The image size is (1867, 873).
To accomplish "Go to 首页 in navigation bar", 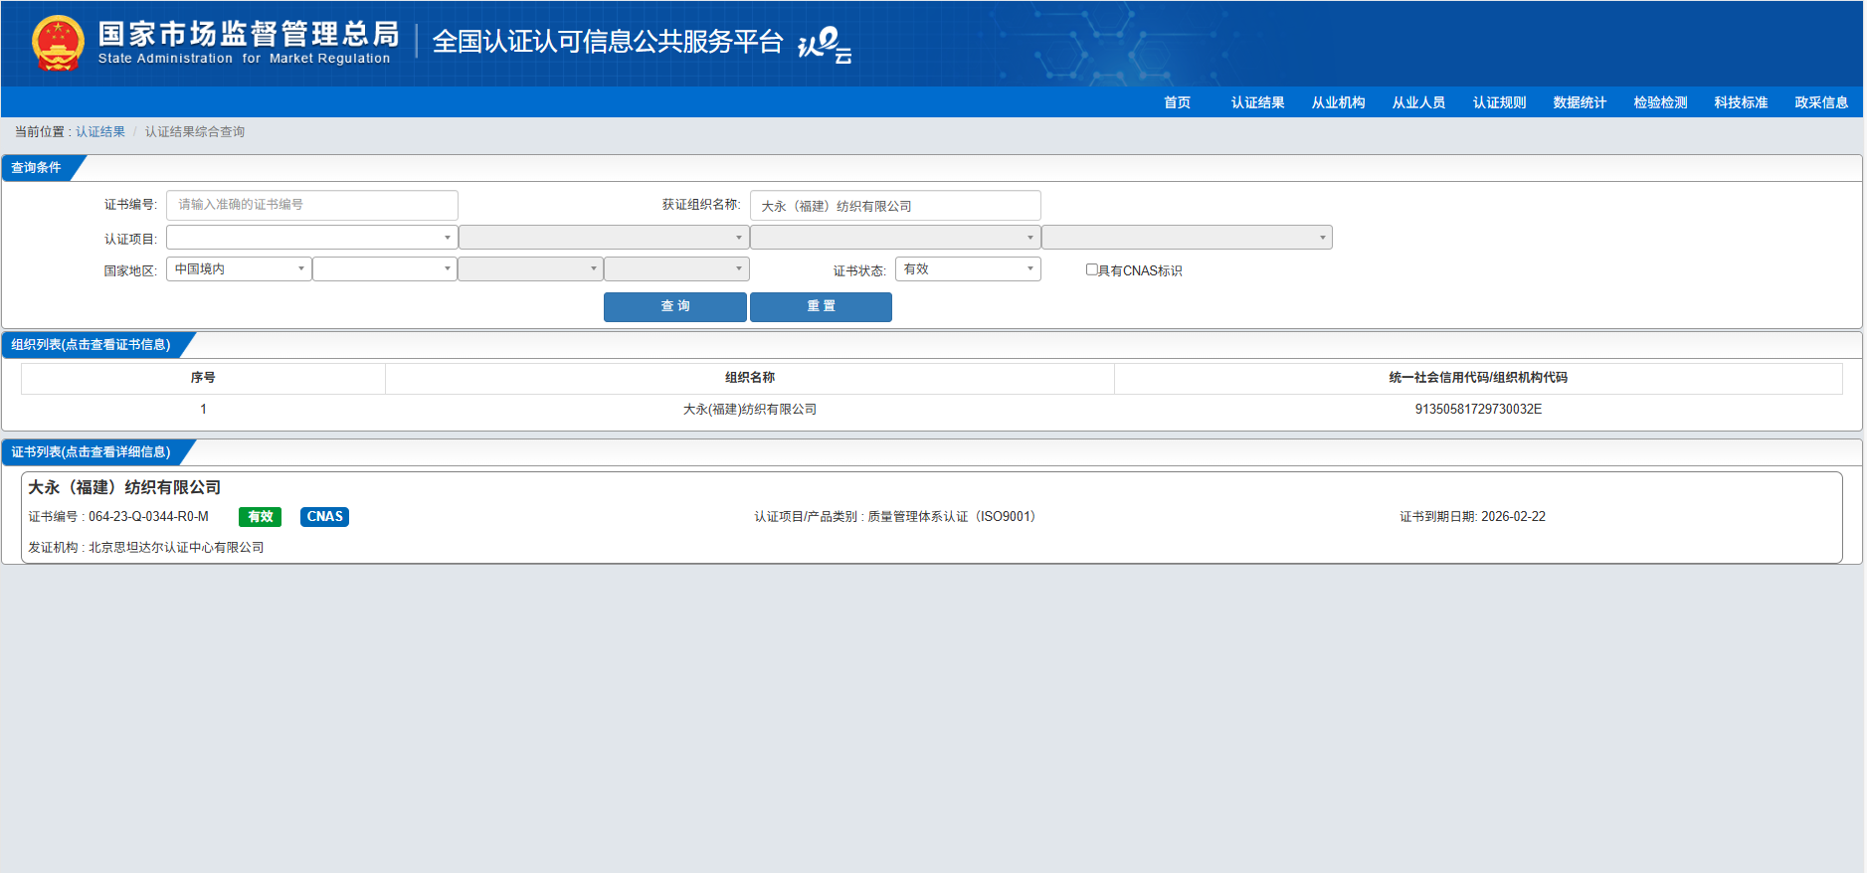I will 1178,102.
